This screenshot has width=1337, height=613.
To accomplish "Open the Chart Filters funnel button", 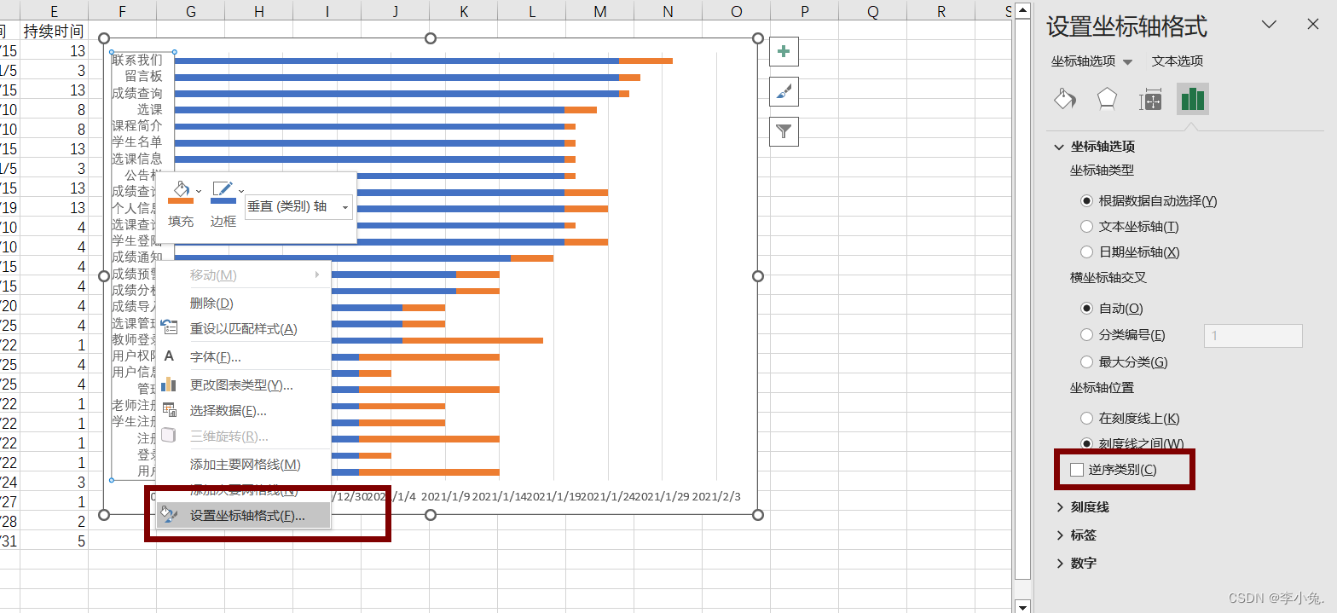I will (784, 131).
